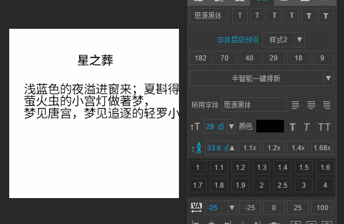Click the leading ratio 1.1 grid button
The image size is (344, 224).
(x=219, y=168)
